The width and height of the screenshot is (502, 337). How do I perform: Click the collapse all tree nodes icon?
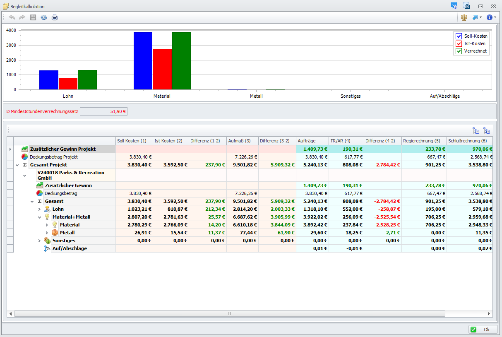tap(476, 131)
